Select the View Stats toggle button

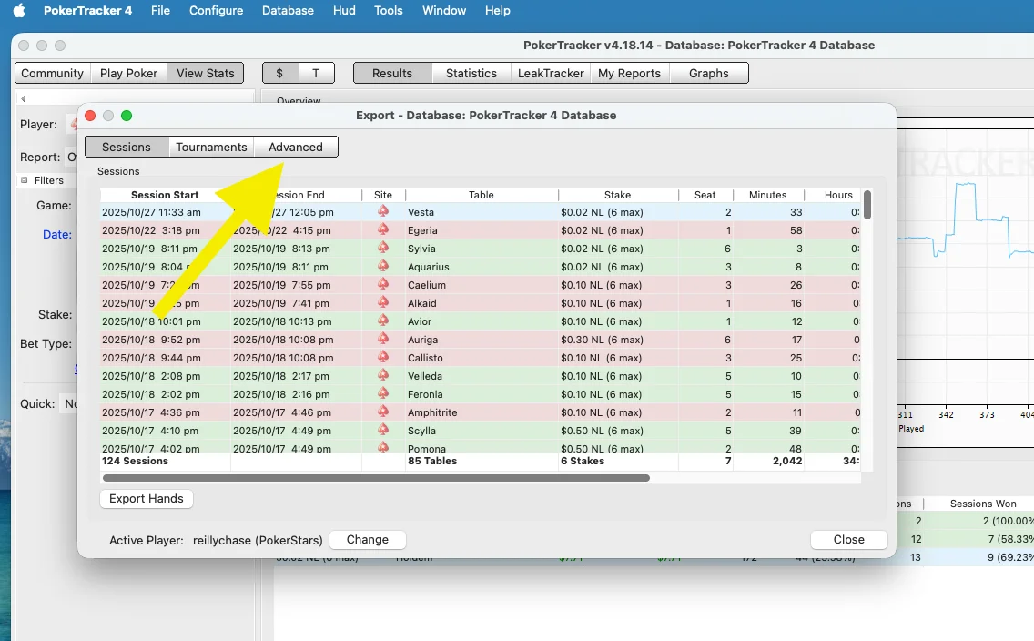(x=205, y=73)
